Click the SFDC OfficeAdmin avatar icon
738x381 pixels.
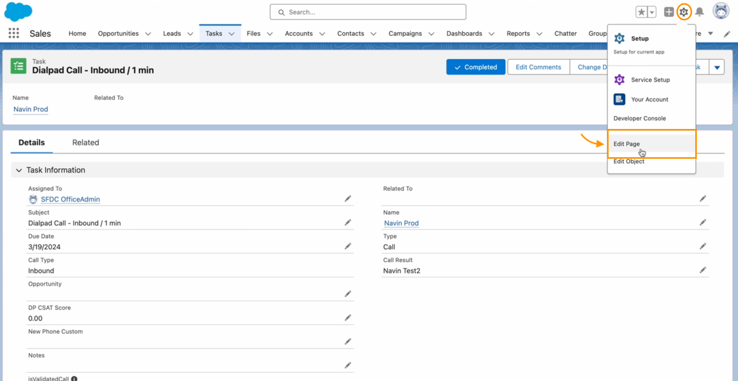point(33,200)
